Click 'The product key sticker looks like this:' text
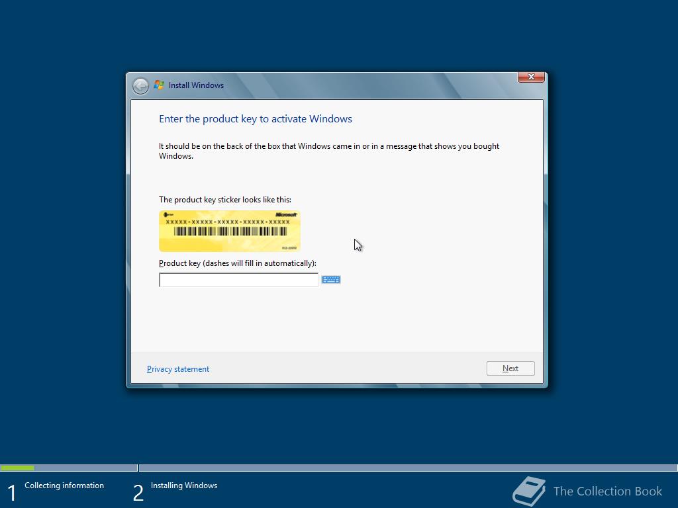Screen dimensions: 678x508 225,200
